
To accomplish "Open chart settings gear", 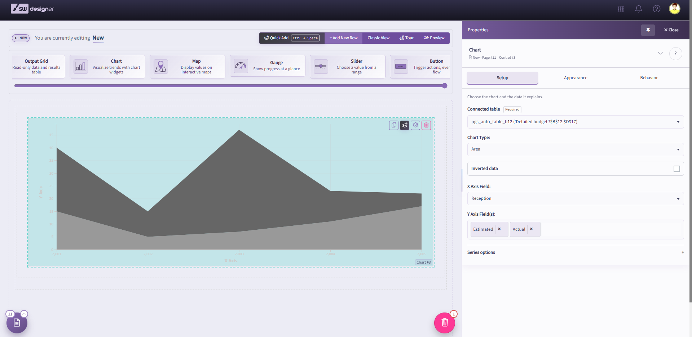I will click(415, 125).
